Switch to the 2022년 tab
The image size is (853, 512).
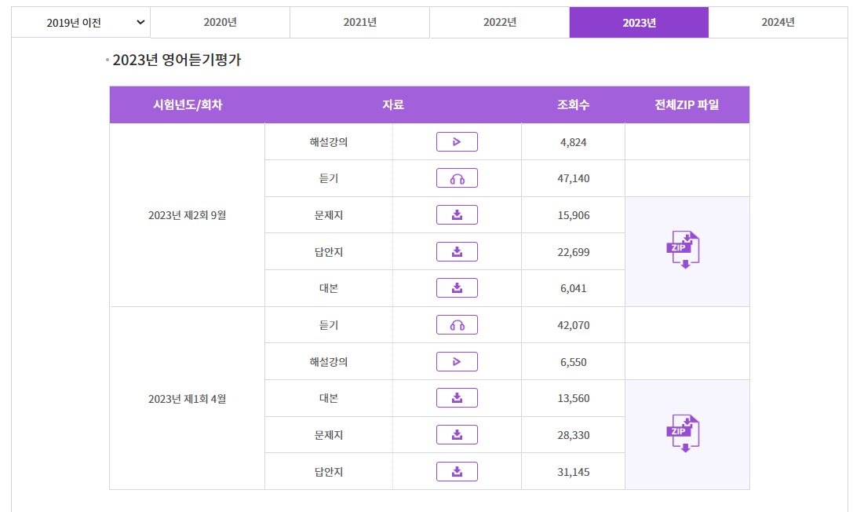[x=499, y=22]
